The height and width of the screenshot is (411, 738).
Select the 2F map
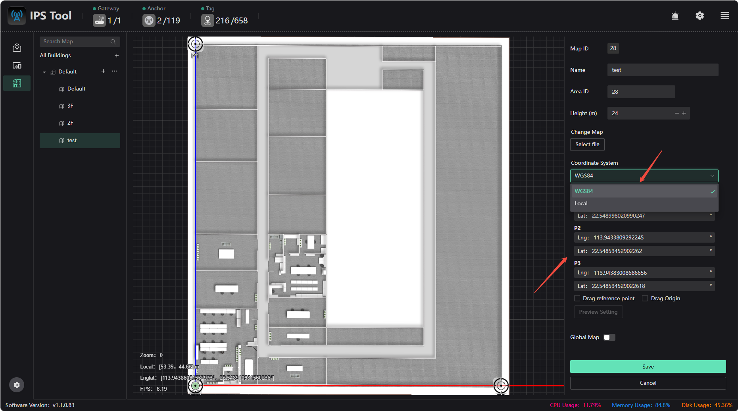(x=80, y=123)
